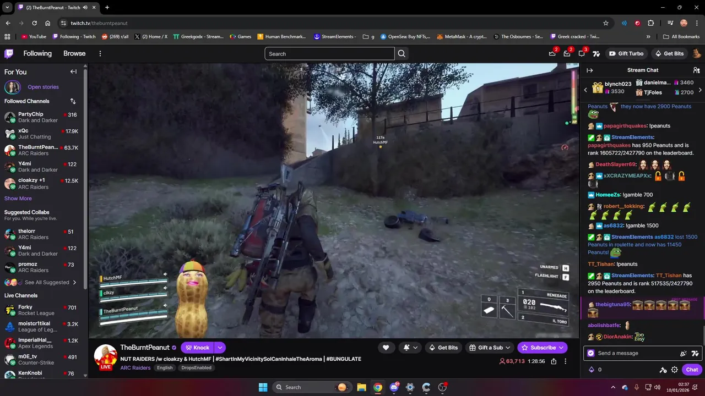Click the bits diamond balance icon
The image size is (705, 396).
click(592, 370)
